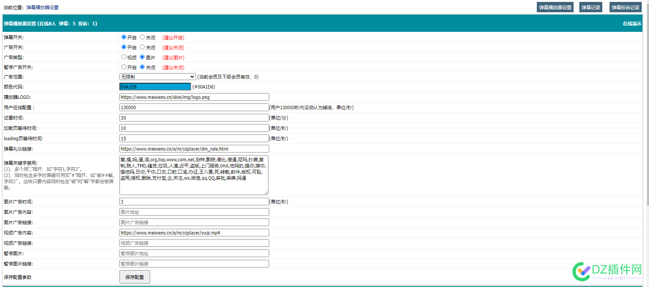This screenshot has height=287, width=649.
Task: Focus the 暂停图片链接 field
Action: point(194,264)
